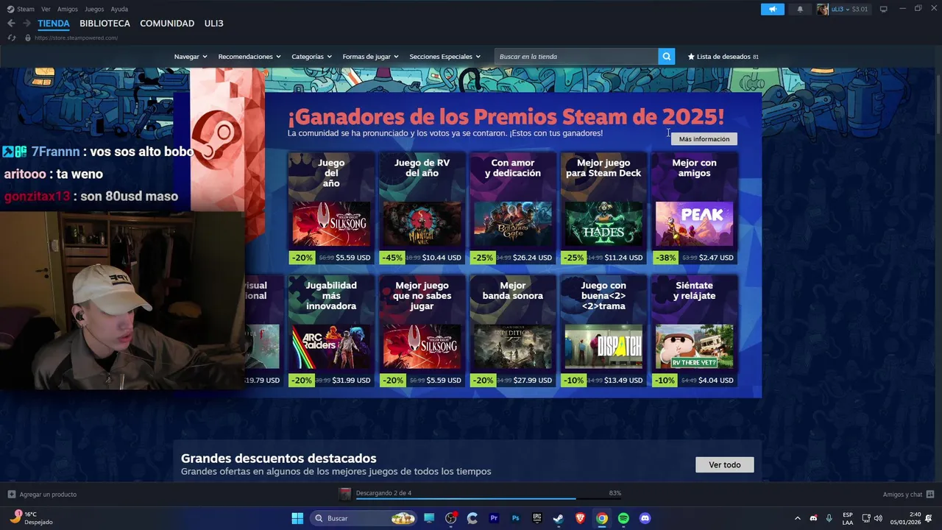Click Descargando 2 de 4 status
This screenshot has height=530, width=942.
383,492
